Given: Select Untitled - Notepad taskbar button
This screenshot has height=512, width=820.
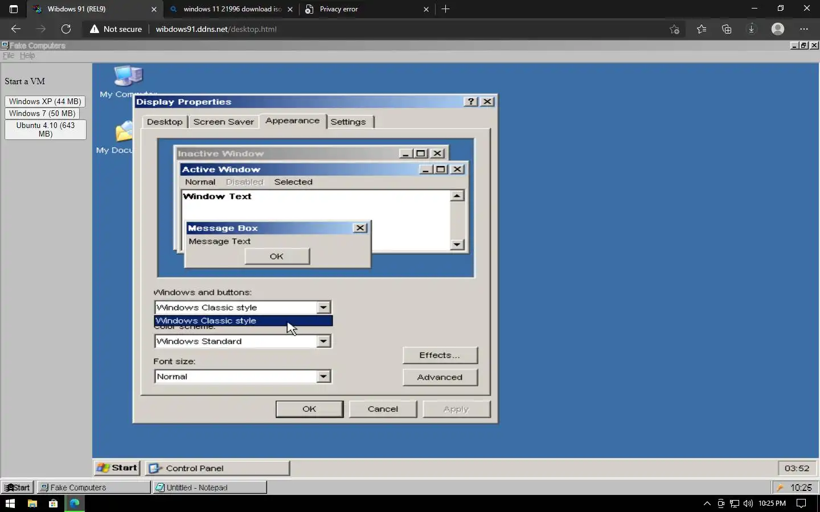Looking at the screenshot, I should pyautogui.click(x=210, y=488).
